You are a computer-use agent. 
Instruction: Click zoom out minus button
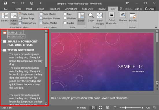[120, 108]
